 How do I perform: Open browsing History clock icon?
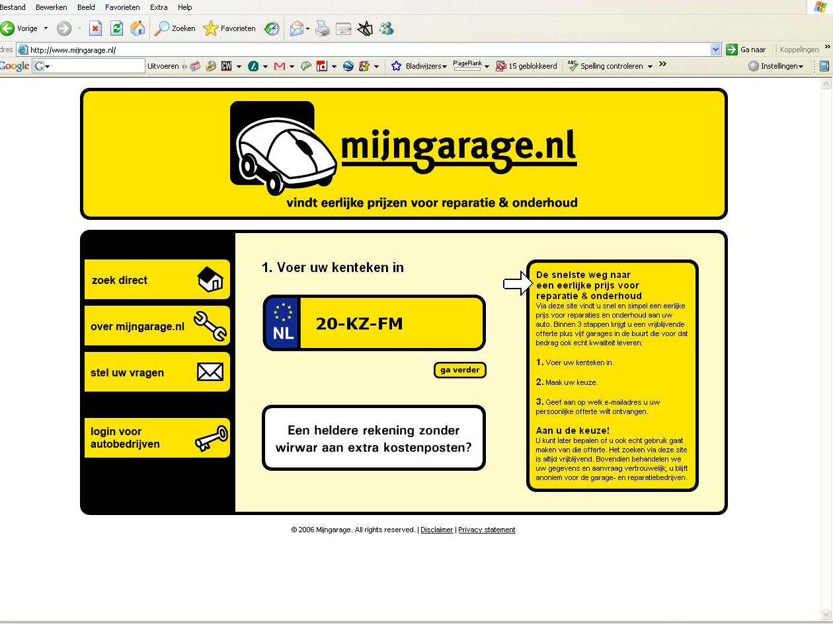click(272, 28)
